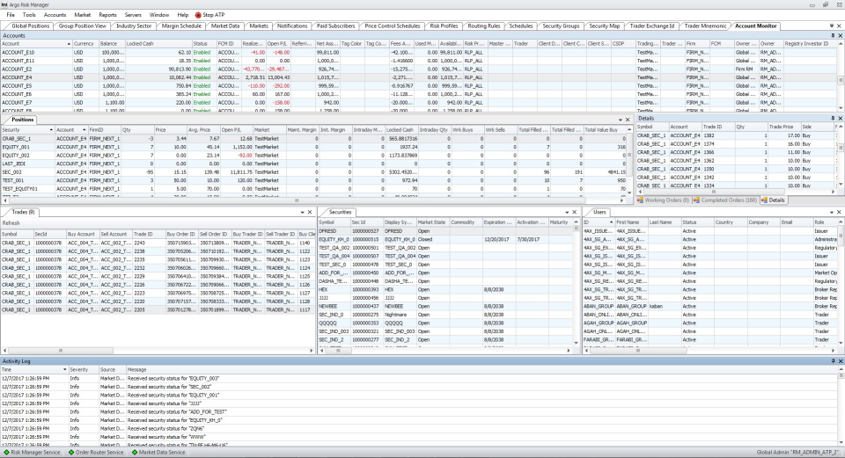Close the Trades panel
This screenshot has width=845, height=458.
[x=310, y=212]
